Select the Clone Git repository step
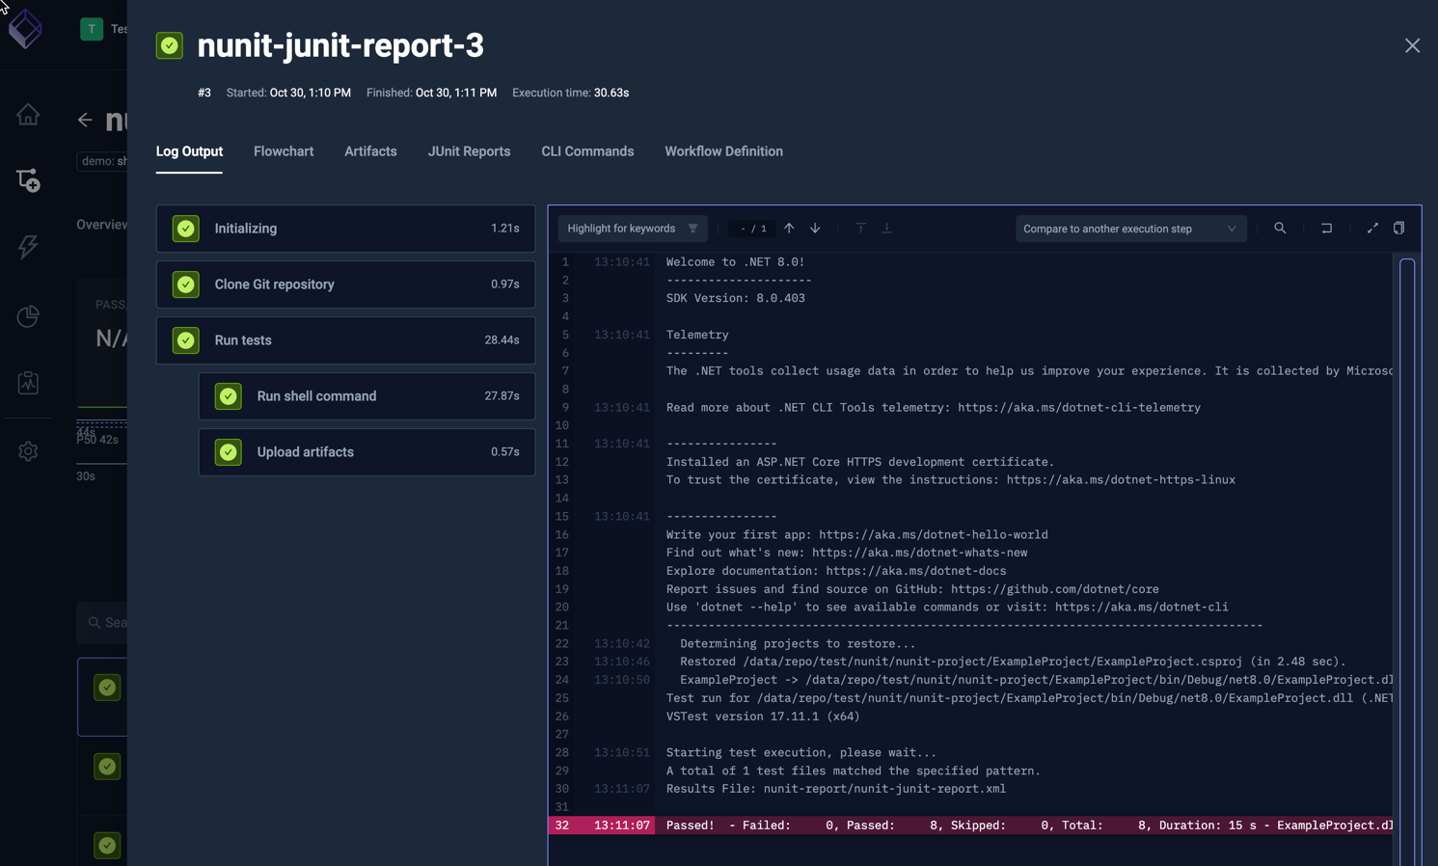1438x866 pixels. click(345, 284)
